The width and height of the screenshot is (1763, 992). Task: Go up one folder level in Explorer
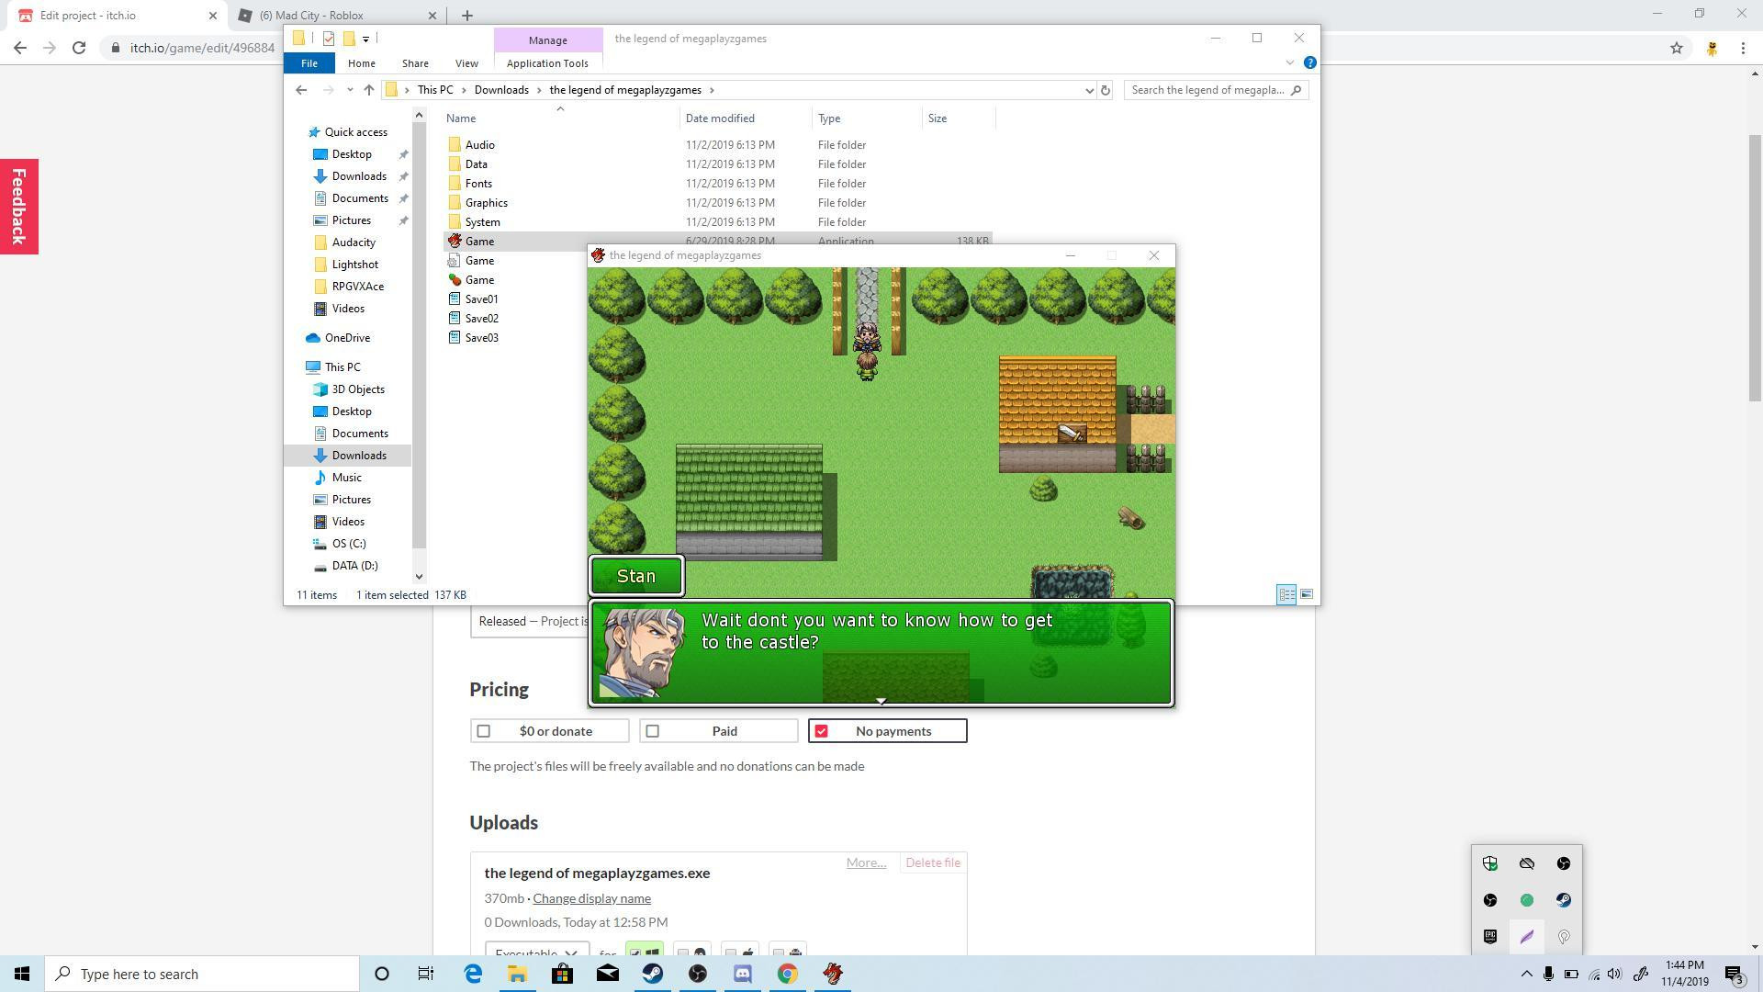tap(368, 90)
